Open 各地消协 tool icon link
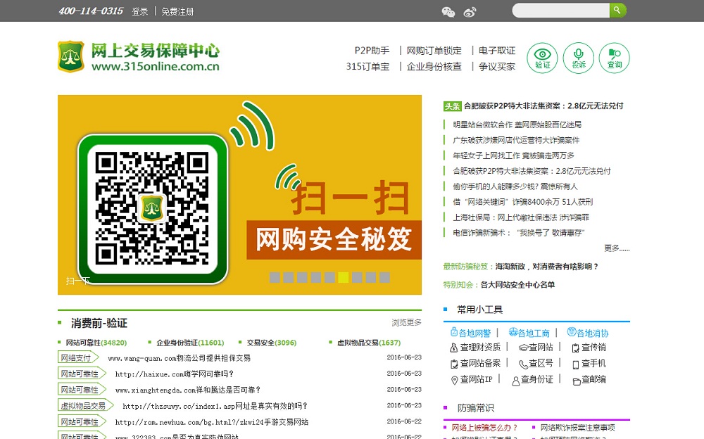This screenshot has height=439, width=704. pyautogui.click(x=588, y=333)
